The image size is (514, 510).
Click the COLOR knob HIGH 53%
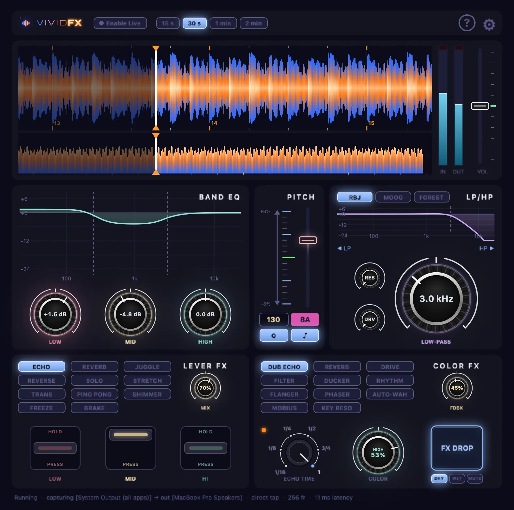tap(378, 452)
